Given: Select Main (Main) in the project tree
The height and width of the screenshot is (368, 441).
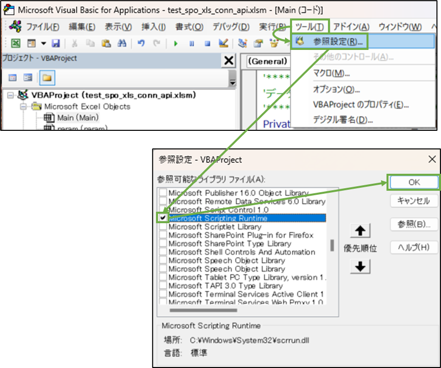Looking at the screenshot, I should point(78,118).
